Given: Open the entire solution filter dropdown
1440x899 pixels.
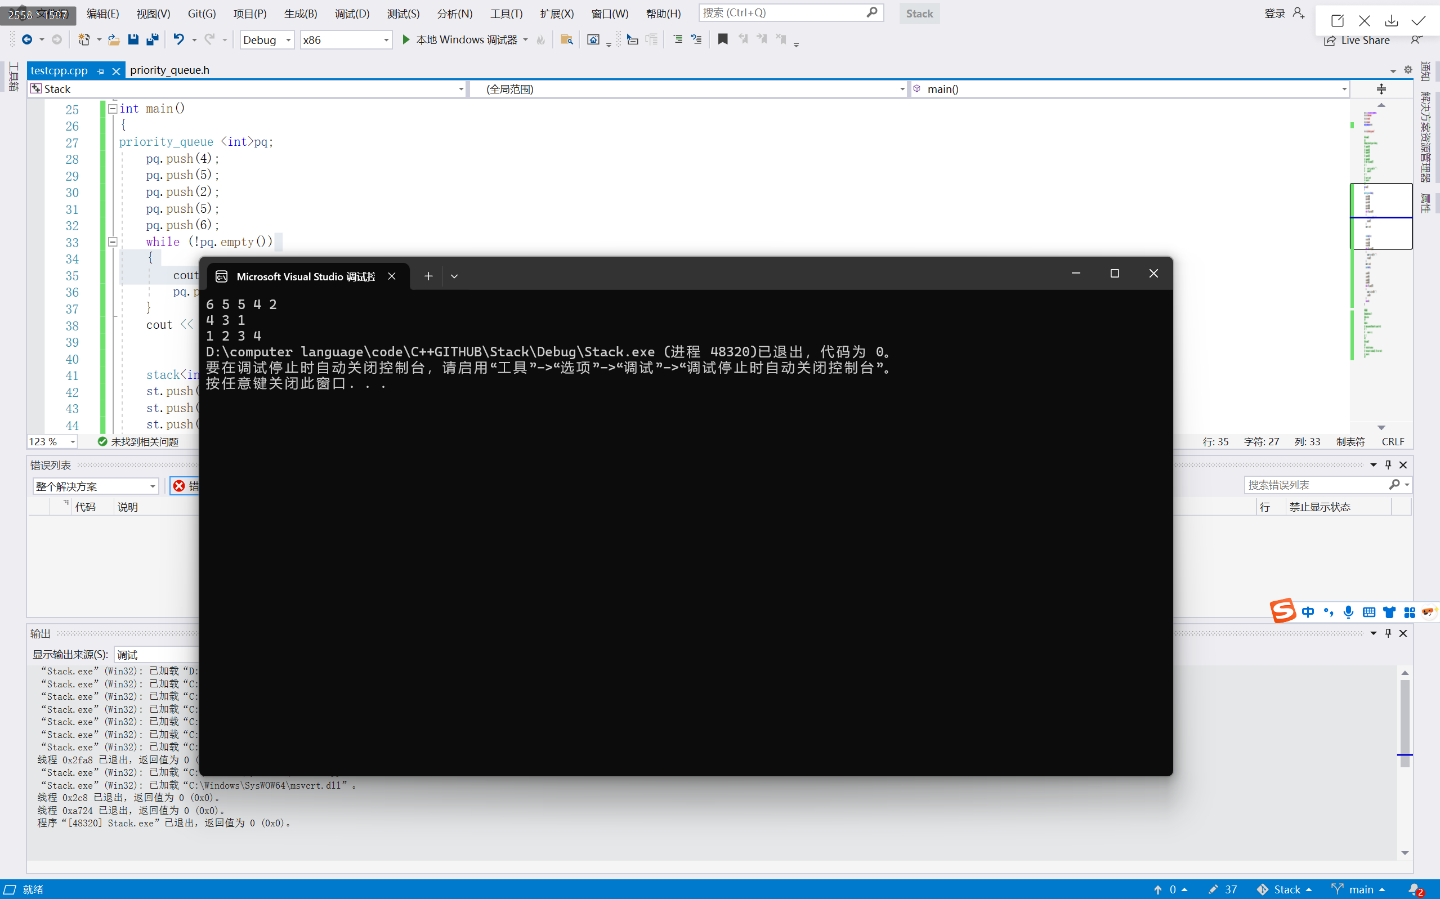Looking at the screenshot, I should pyautogui.click(x=96, y=486).
